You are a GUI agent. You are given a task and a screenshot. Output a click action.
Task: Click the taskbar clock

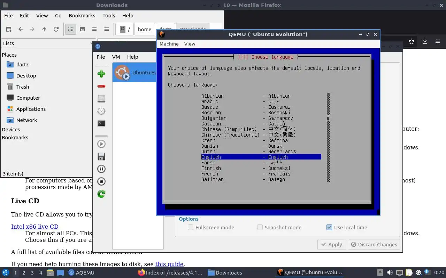point(439,273)
